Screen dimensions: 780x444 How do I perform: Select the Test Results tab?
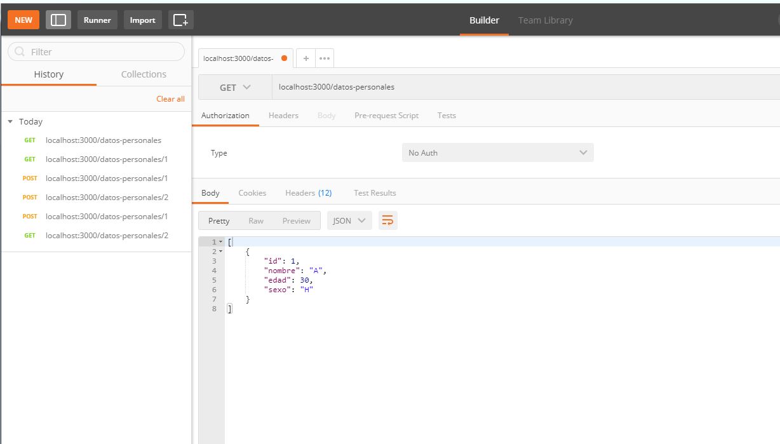pyautogui.click(x=375, y=193)
